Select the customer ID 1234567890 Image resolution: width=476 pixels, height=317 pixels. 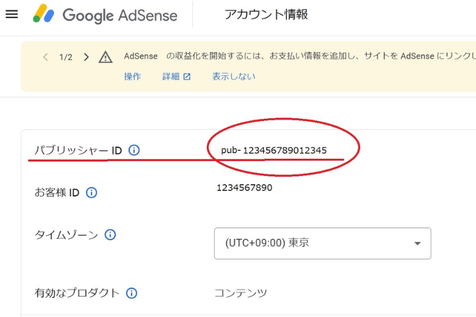(244, 187)
